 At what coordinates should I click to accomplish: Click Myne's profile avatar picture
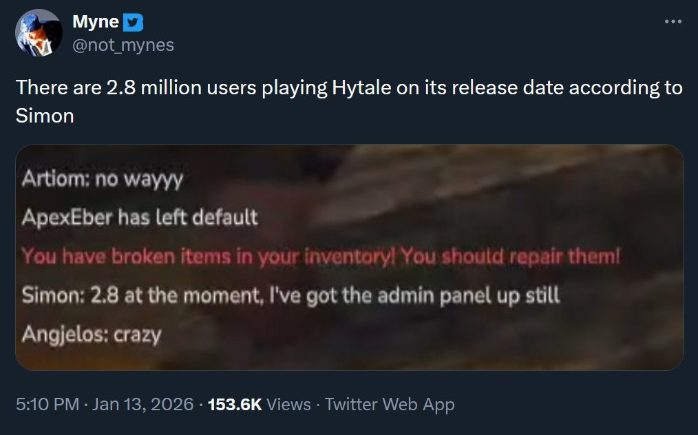(39, 33)
